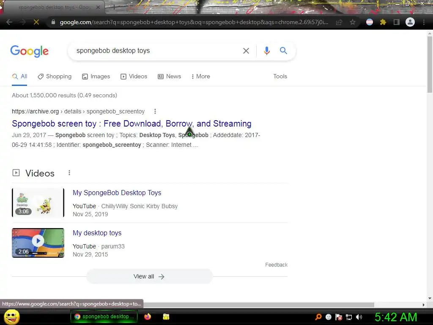Open the Chrome three-dot menu

pos(424,22)
